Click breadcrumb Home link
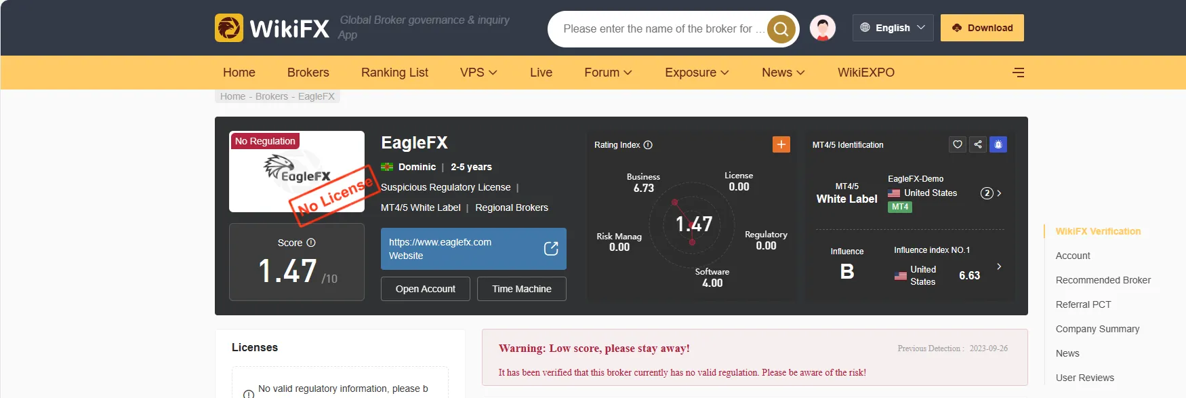Viewport: 1186px width, 398px height. click(232, 96)
